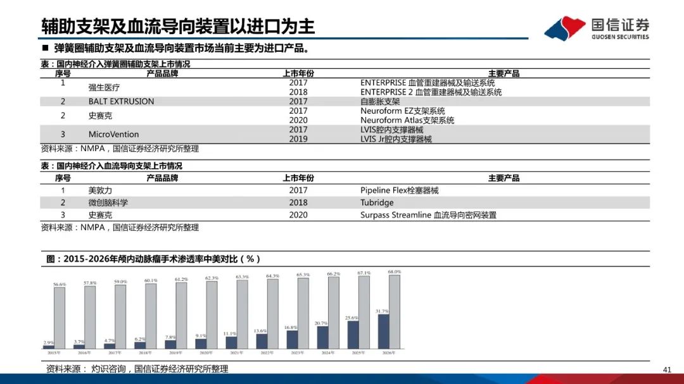This screenshot has width=684, height=384.
Task: Click the year '2019' in the LVIS Jr row
Action: (x=298, y=139)
